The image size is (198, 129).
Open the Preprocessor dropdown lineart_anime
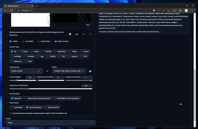pos(26,71)
